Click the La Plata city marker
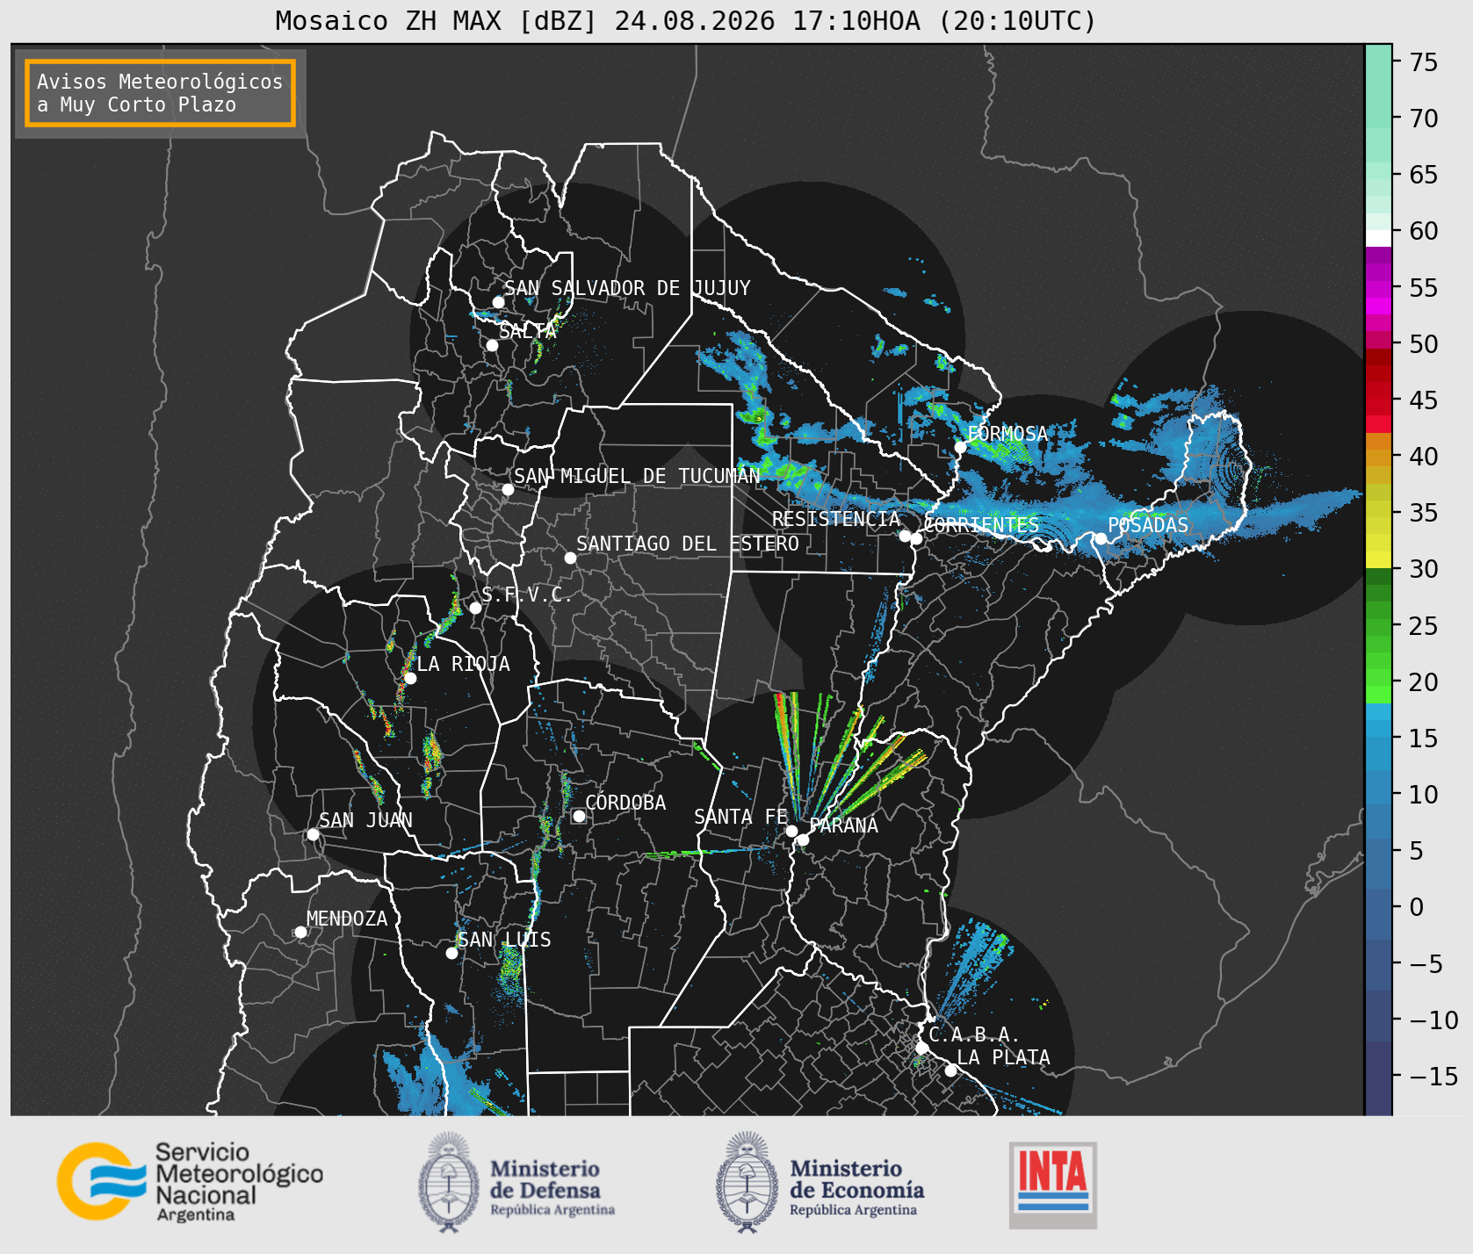The height and width of the screenshot is (1254, 1473). (950, 1070)
